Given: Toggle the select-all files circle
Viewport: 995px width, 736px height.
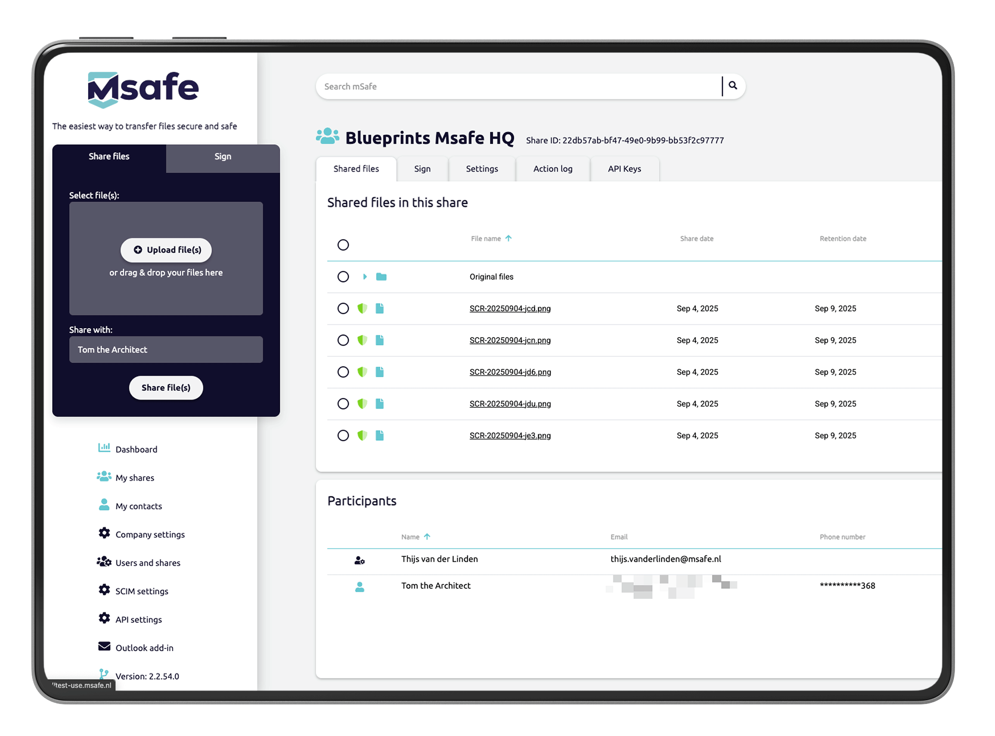Looking at the screenshot, I should pyautogui.click(x=343, y=245).
